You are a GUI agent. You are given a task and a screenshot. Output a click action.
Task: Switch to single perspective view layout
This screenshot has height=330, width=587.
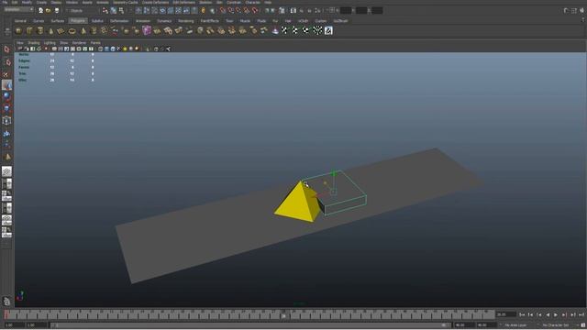pos(6,171)
